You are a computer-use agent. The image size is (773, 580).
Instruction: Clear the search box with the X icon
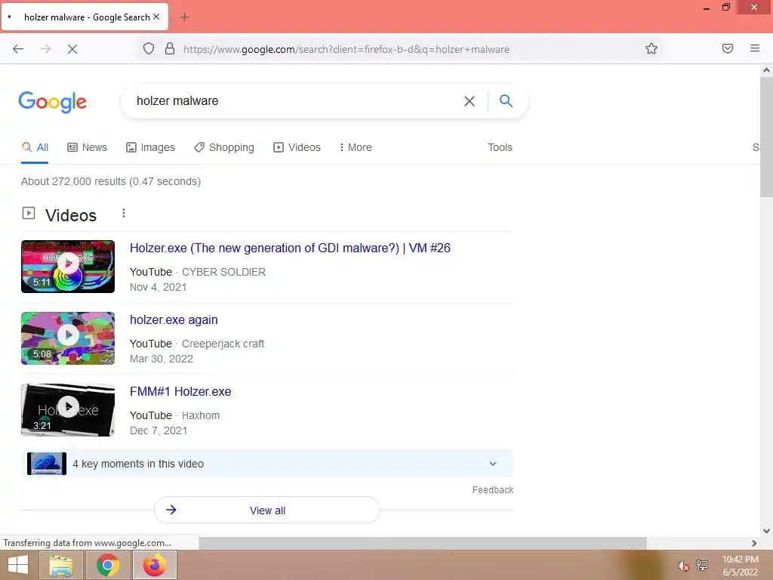[470, 101]
